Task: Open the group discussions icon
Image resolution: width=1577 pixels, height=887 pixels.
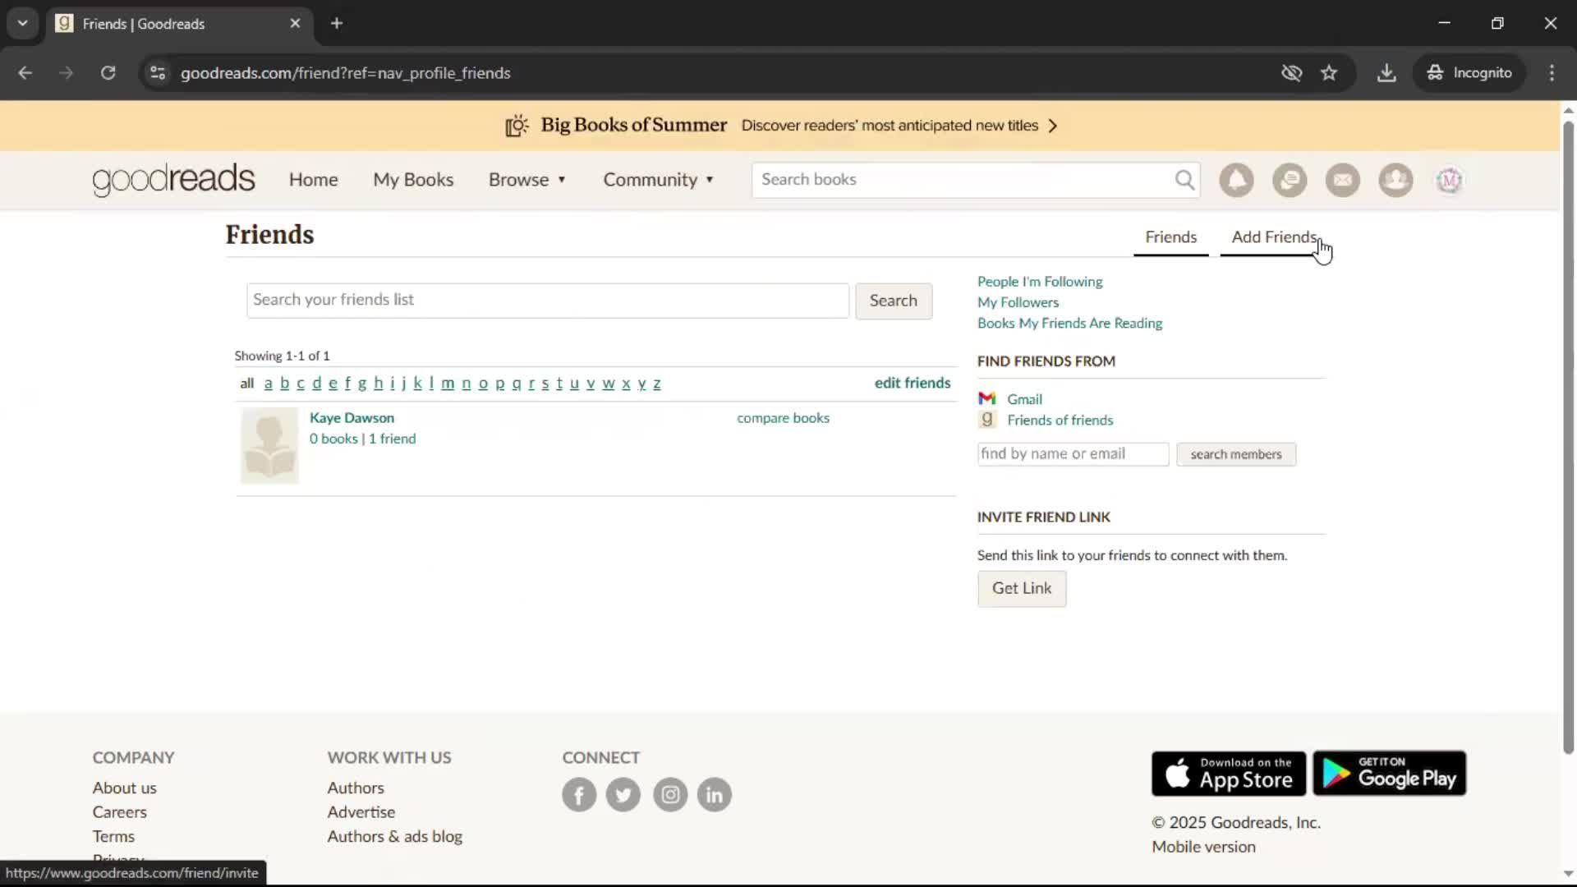Action: (1290, 180)
